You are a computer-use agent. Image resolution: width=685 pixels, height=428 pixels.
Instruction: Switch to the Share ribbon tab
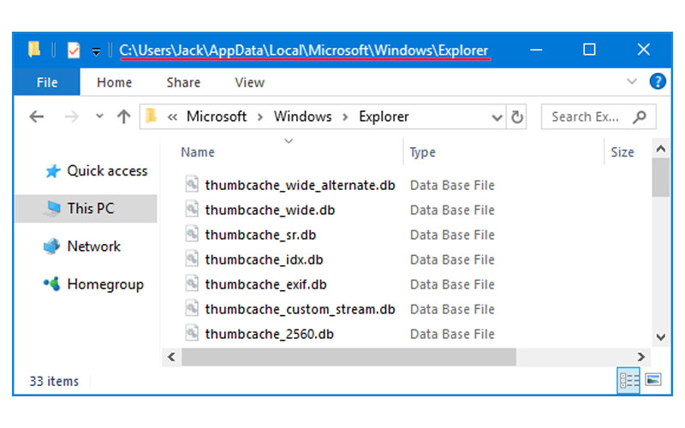click(183, 82)
